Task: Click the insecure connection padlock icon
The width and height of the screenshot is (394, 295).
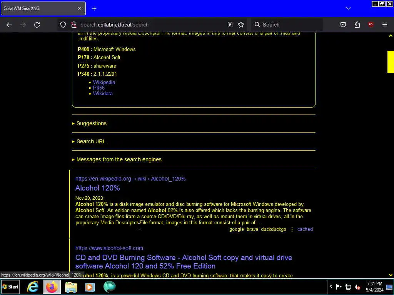Action: (x=73, y=25)
